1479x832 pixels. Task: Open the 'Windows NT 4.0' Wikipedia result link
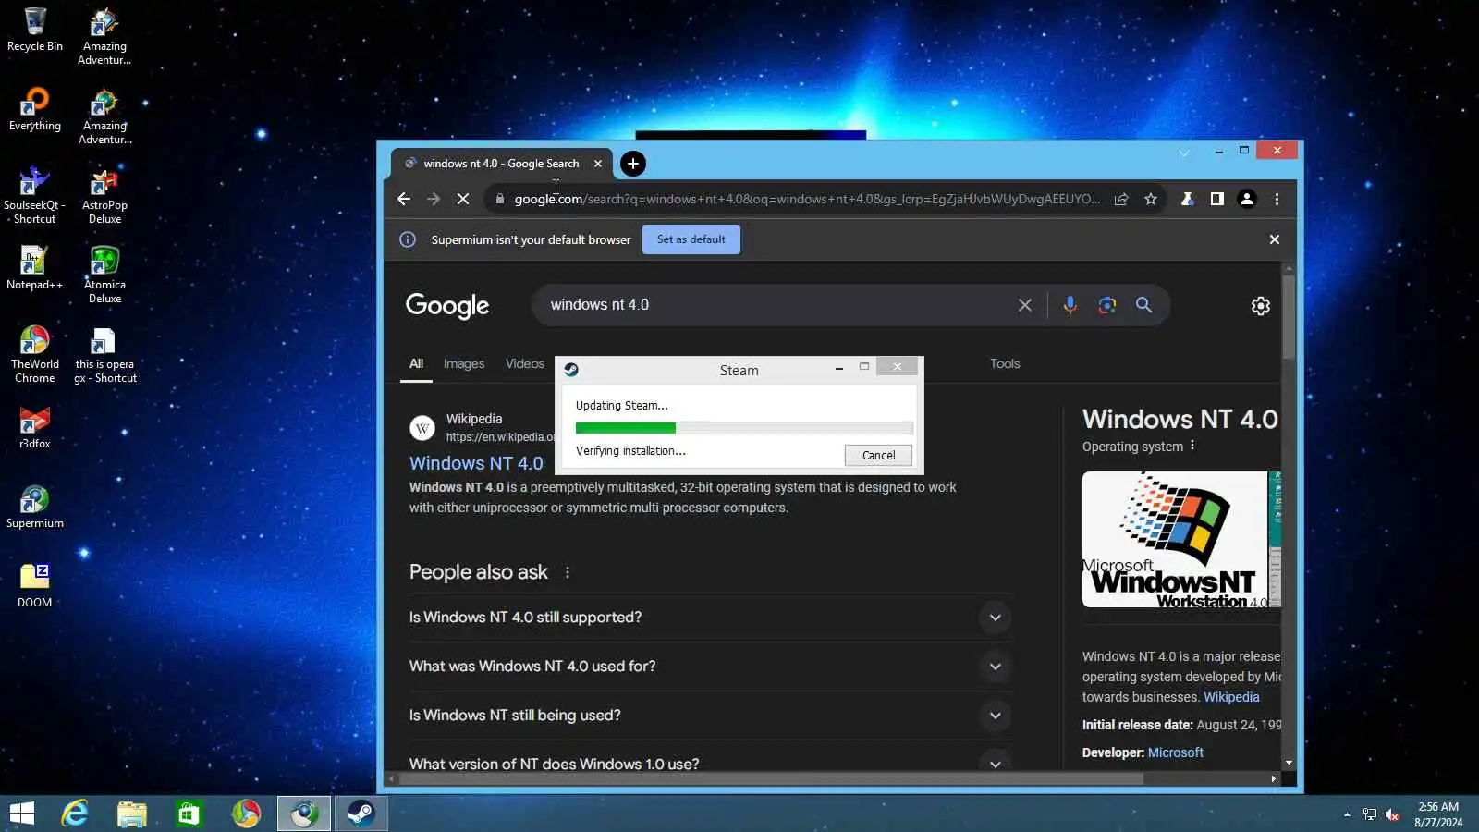(x=476, y=463)
